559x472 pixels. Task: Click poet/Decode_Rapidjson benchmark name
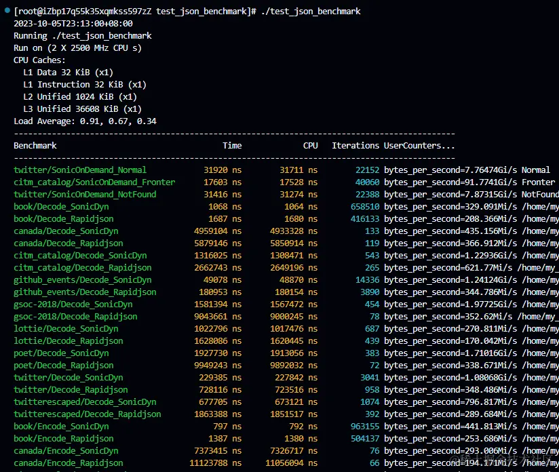tap(64, 366)
